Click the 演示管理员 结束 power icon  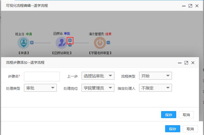coord(100,43)
